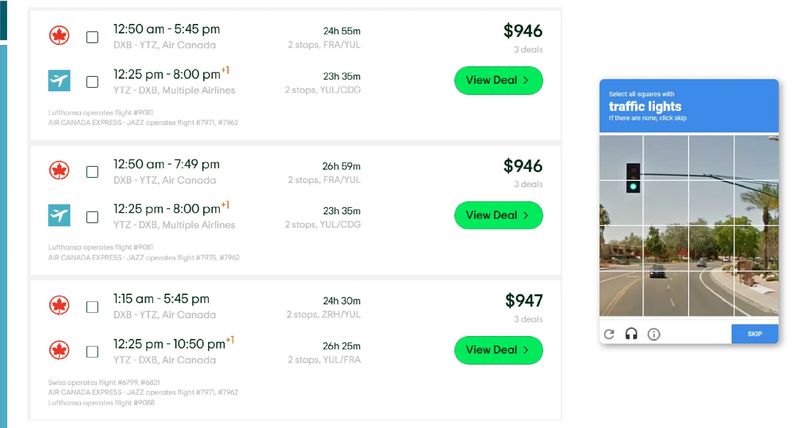Click the blue plane icon in first deal

pos(59,81)
